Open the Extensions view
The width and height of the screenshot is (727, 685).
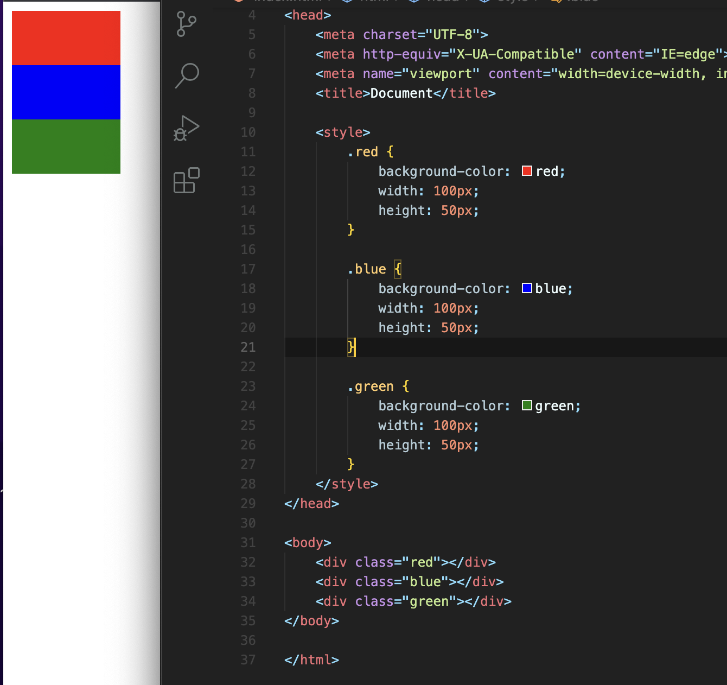(186, 181)
